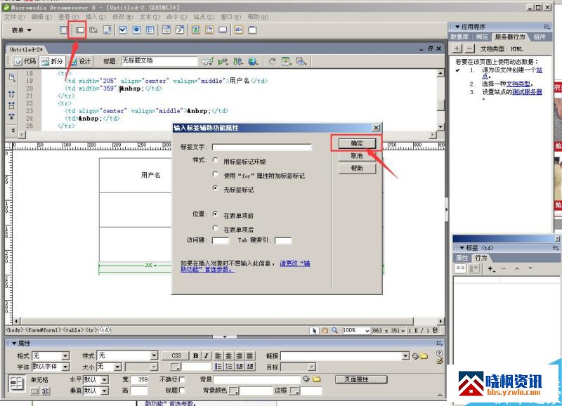
Task: Select 用标签标记环绕 radio option
Action: [216, 160]
